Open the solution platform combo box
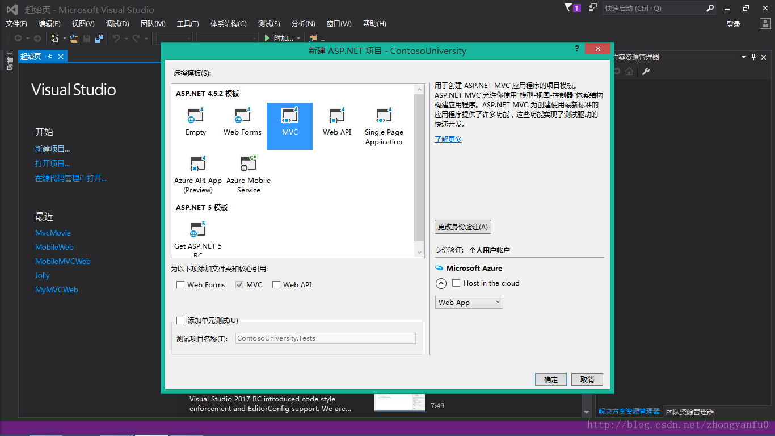 tap(227, 38)
